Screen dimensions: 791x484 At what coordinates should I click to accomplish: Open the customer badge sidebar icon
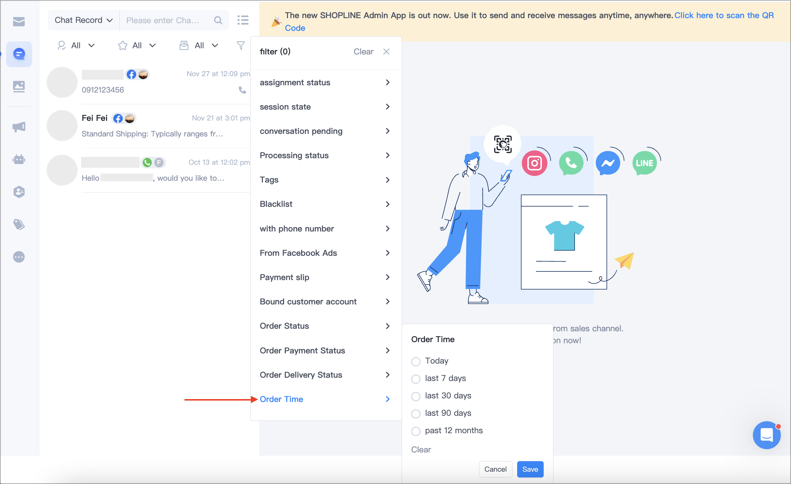19,192
